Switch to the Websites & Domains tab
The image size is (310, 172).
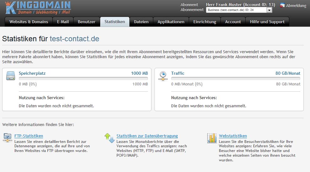29,22
